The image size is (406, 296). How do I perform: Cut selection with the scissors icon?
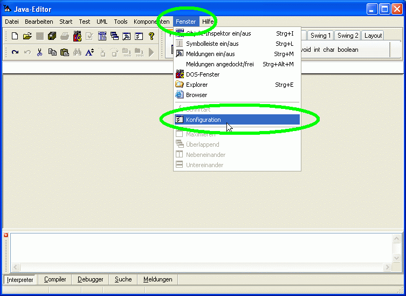(39, 52)
